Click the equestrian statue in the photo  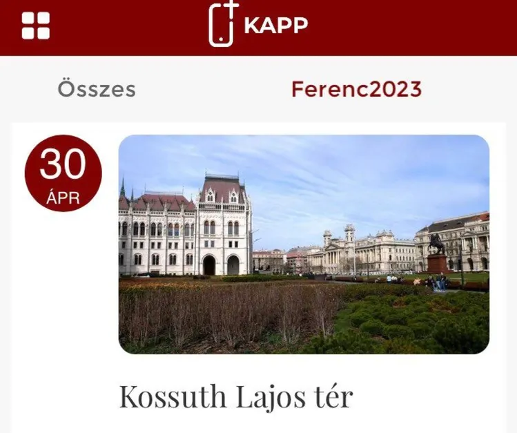coord(438,253)
